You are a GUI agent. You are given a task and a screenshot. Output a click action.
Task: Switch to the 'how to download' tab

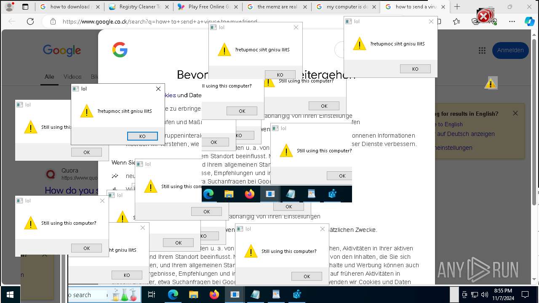coord(70,7)
